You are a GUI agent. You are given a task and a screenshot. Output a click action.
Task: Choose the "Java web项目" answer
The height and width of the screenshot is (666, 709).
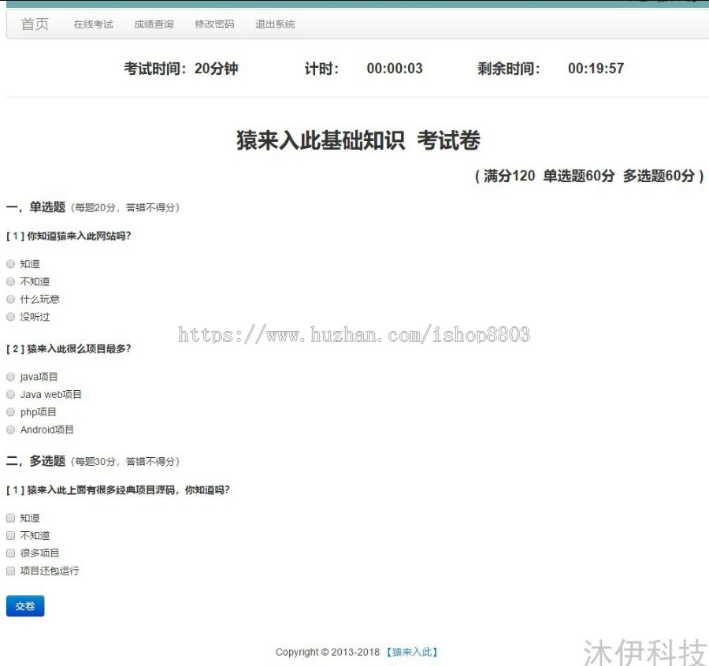10,394
